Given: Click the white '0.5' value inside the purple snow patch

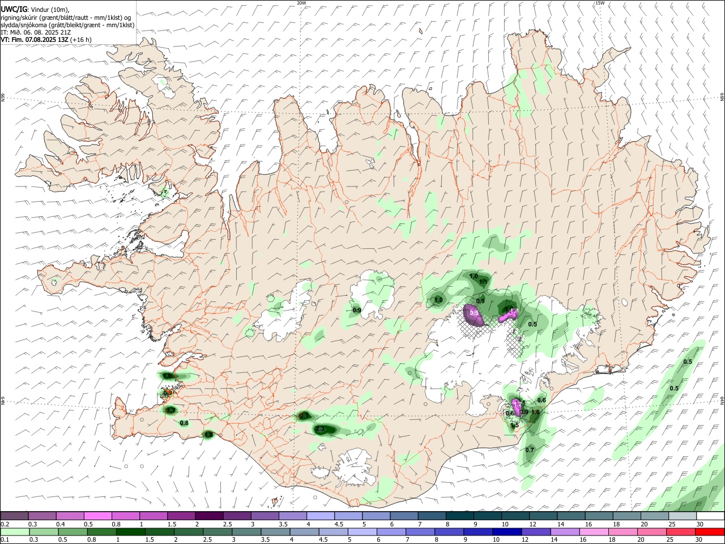Looking at the screenshot, I should click(474, 313).
